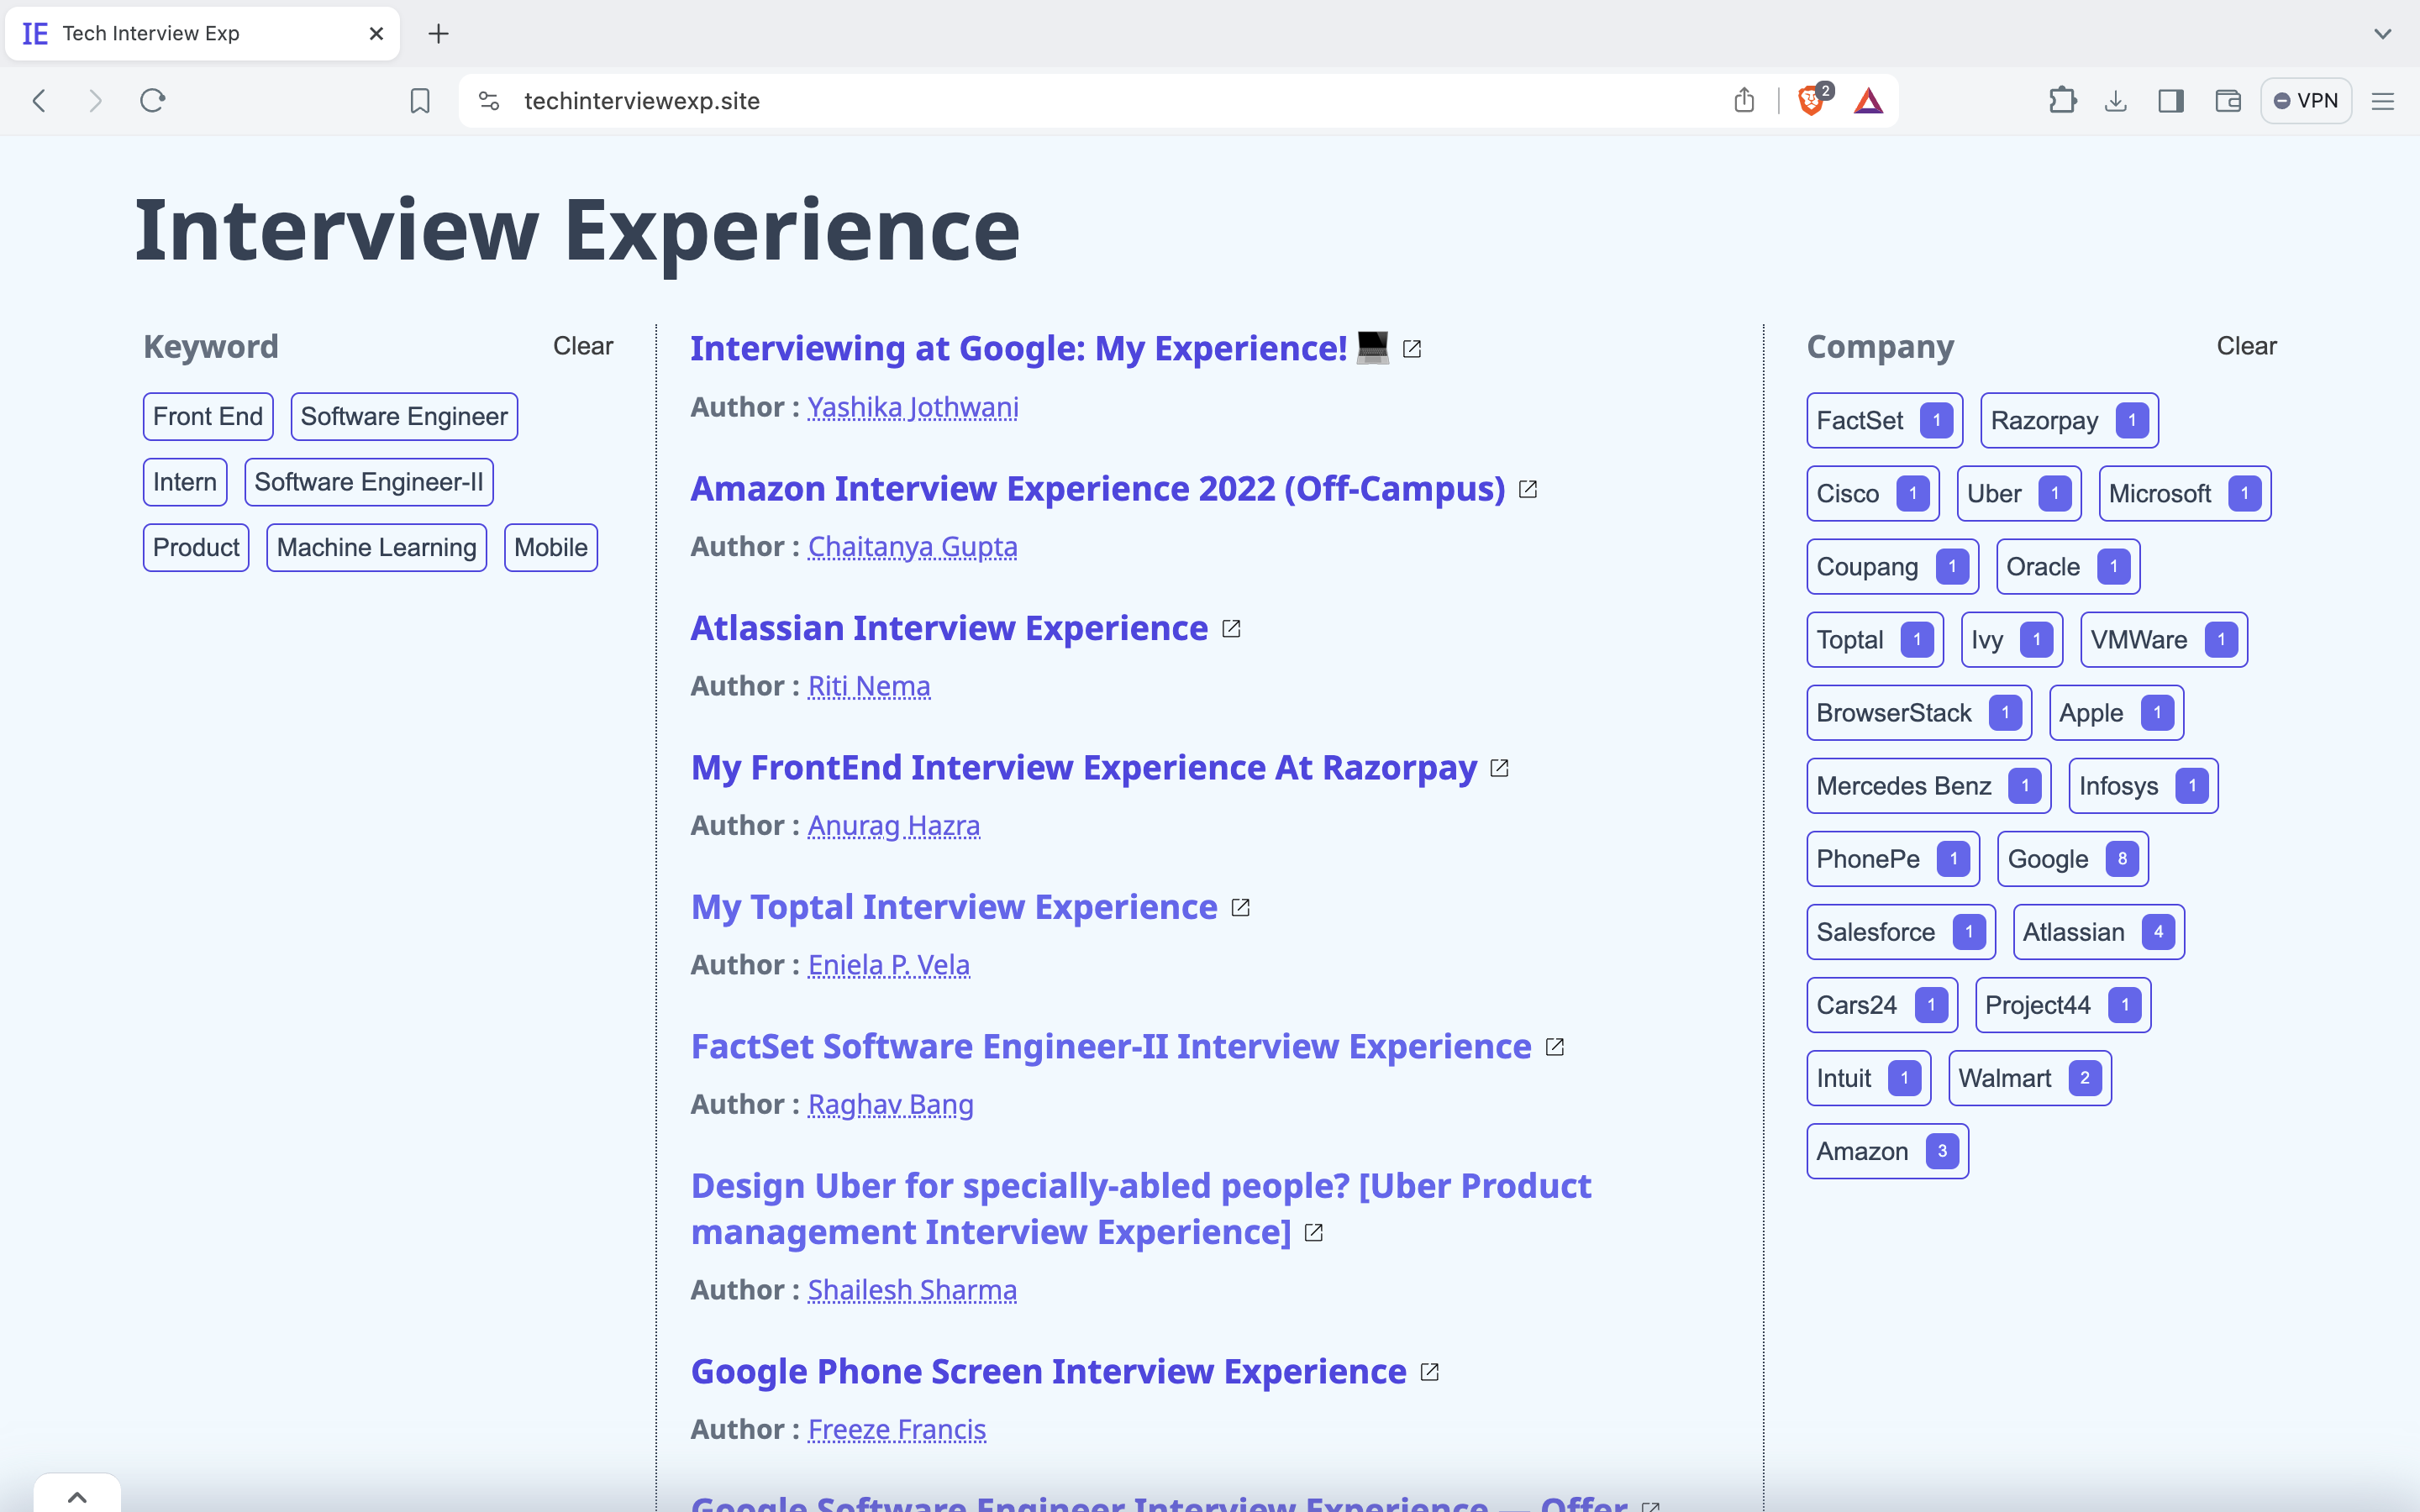Toggle the Mobile keyword filter
Viewport: 2420px width, 1512px height.
click(551, 548)
